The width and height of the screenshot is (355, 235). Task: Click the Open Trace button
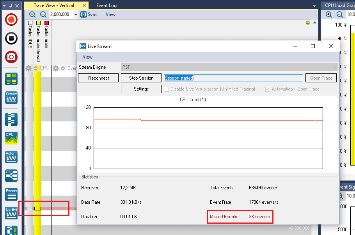(x=321, y=78)
